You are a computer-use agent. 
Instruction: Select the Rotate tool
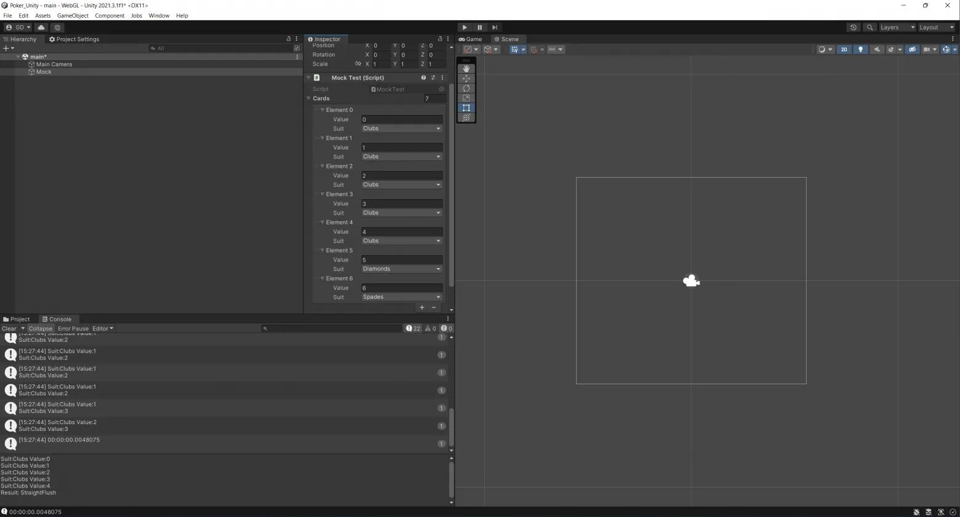(x=466, y=89)
